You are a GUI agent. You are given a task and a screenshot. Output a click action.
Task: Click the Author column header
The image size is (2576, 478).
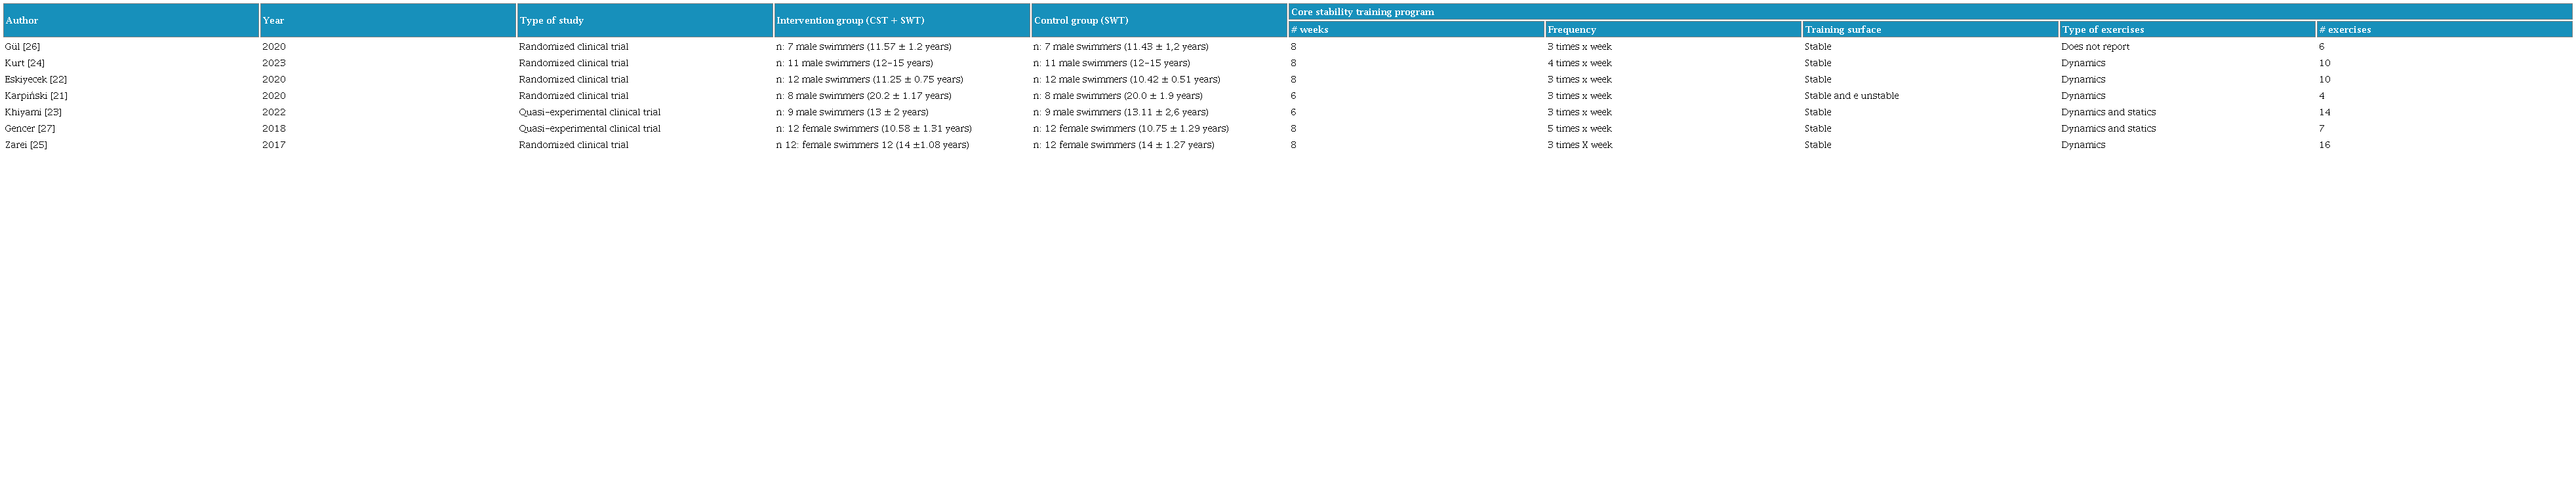22,21
